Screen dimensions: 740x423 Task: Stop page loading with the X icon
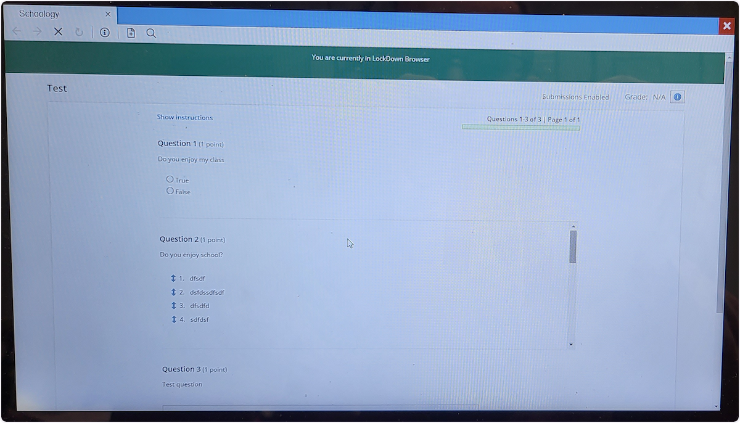coord(58,31)
